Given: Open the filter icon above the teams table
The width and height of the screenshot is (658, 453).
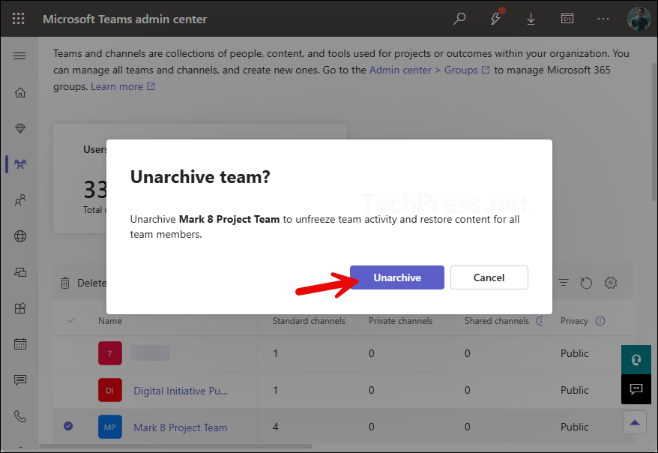Looking at the screenshot, I should click(563, 283).
